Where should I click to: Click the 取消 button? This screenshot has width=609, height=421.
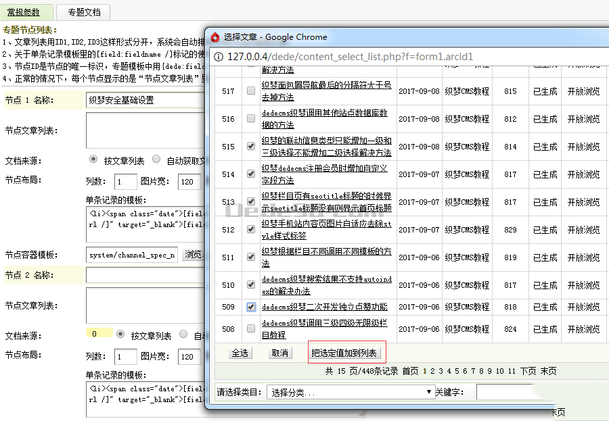279,353
